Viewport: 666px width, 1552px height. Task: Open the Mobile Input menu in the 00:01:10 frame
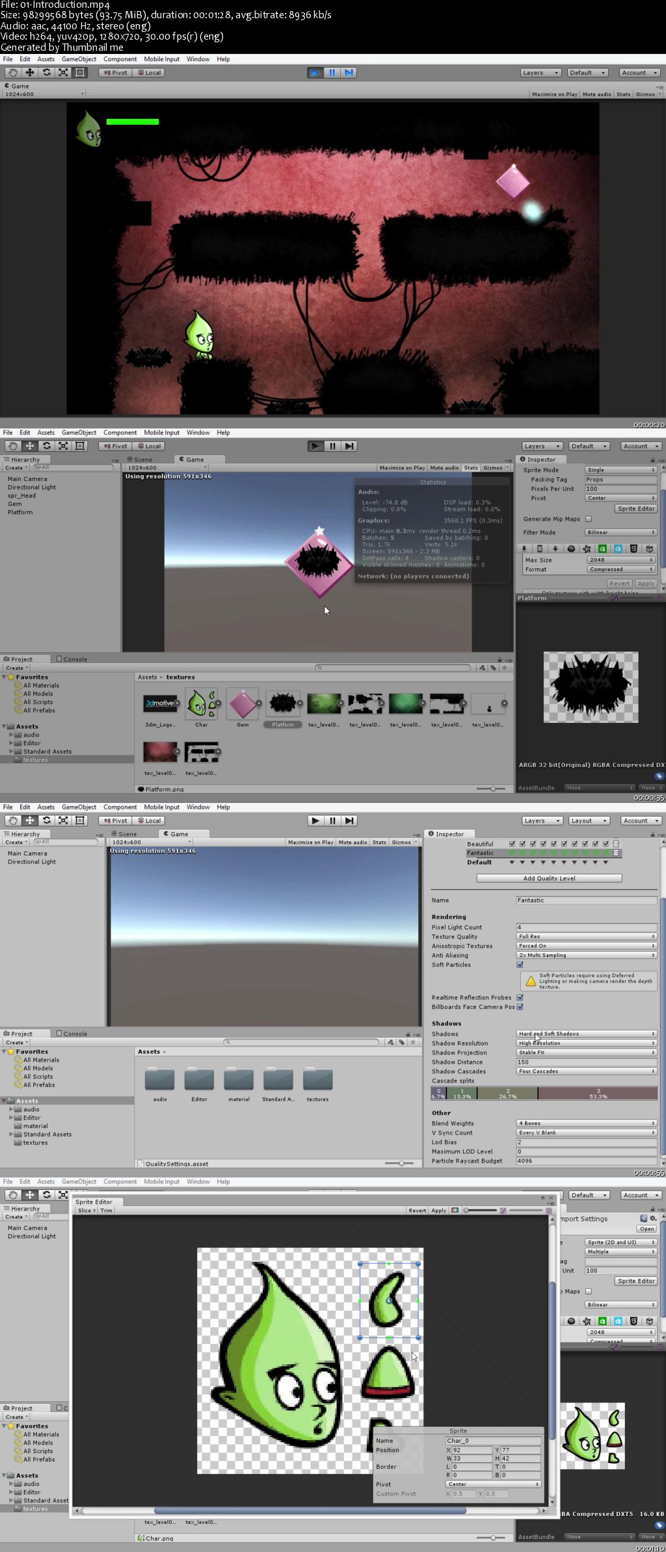[x=162, y=1182]
